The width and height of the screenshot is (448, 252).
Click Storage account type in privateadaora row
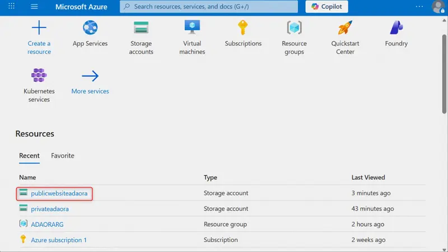(226, 209)
